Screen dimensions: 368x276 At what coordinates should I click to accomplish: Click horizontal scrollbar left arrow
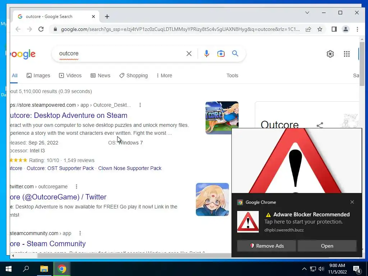(13, 256)
